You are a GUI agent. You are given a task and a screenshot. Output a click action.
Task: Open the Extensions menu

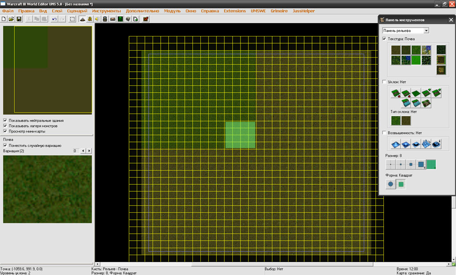235,11
